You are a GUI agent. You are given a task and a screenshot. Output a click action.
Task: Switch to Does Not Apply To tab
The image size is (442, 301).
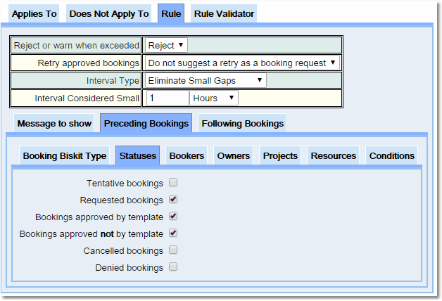tap(109, 14)
